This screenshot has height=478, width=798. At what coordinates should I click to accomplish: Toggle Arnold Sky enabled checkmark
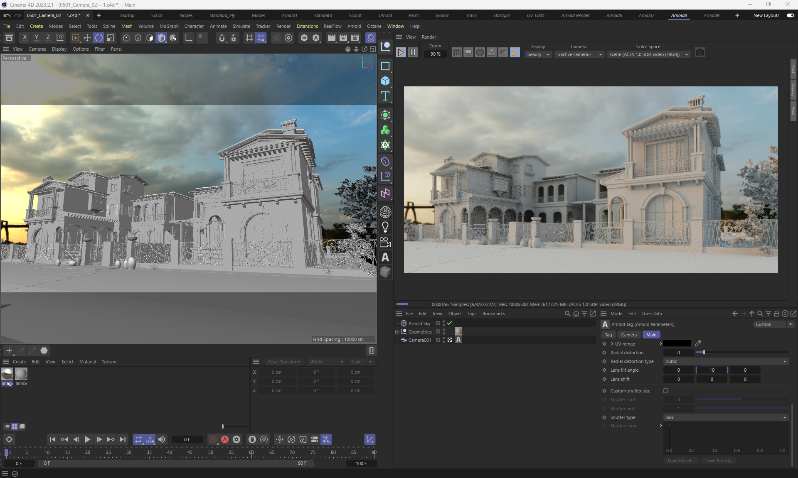point(449,323)
